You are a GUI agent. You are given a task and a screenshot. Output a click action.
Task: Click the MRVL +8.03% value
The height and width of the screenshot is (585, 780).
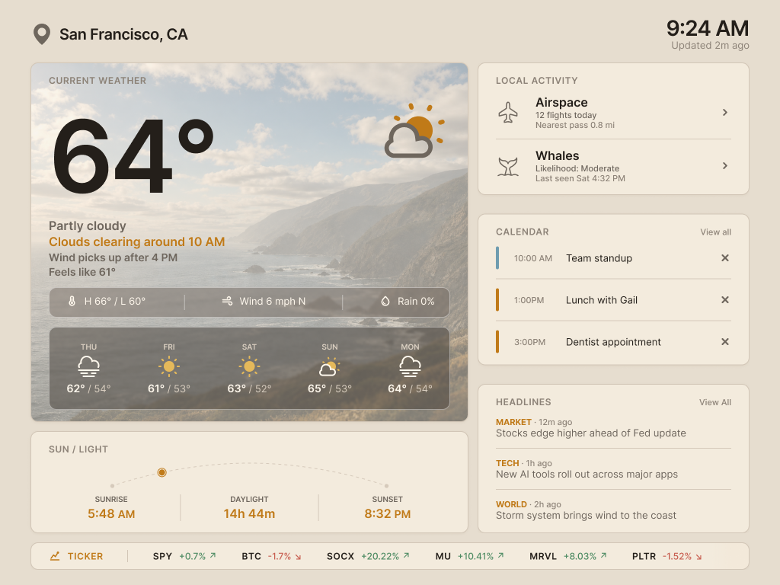(x=580, y=556)
